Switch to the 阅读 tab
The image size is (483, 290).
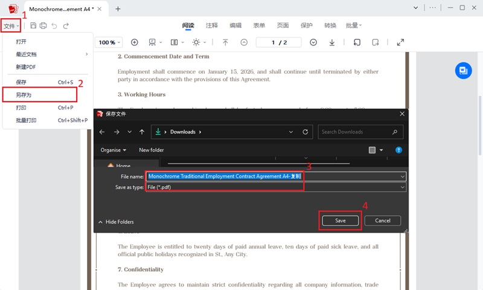(188, 25)
